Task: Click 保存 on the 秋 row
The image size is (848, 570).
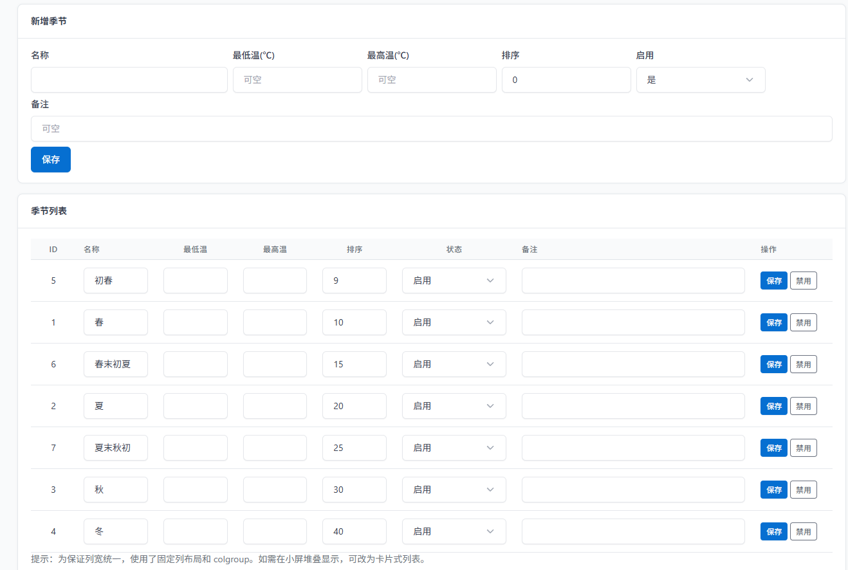Action: [x=773, y=490]
